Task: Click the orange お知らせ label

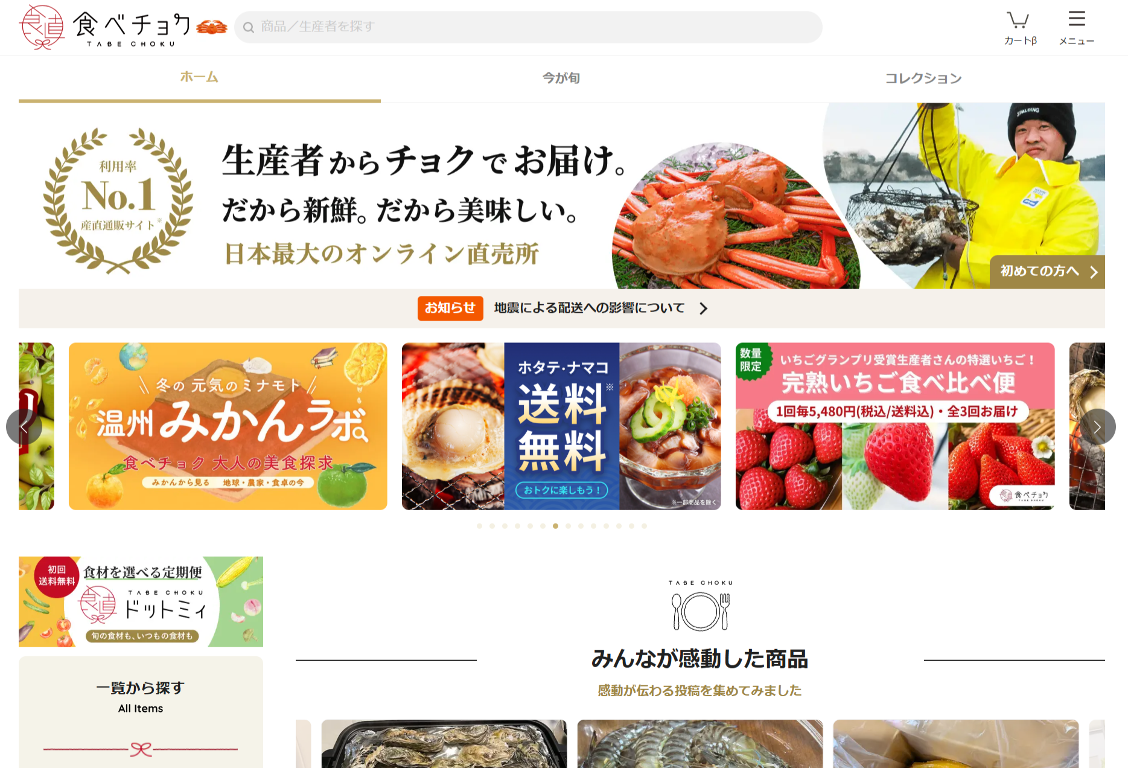Action: 450,308
